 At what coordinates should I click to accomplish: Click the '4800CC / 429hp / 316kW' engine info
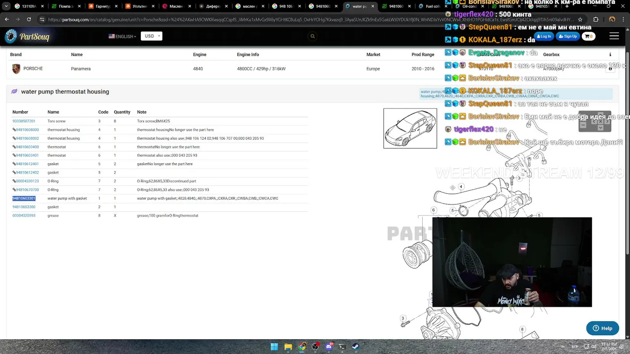[x=261, y=69]
